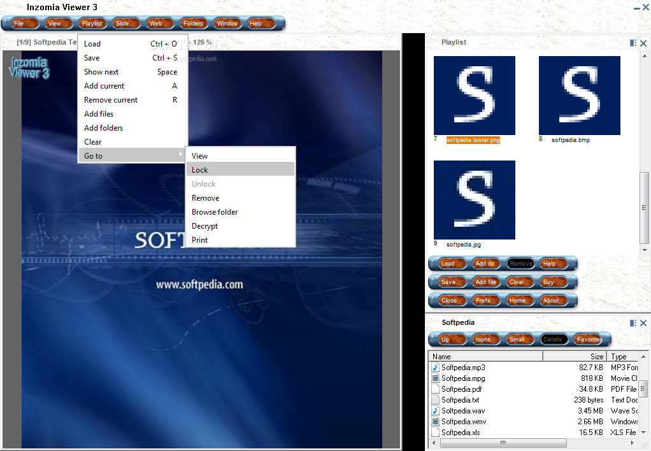Click the playlist vertical scrollbar thumb
Screen dimensions: 651x451
(x=645, y=208)
